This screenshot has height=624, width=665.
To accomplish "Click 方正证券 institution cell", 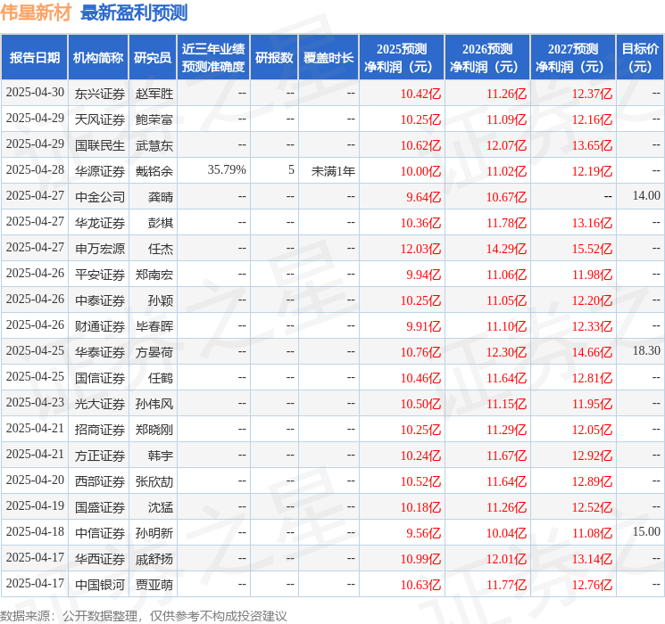I will coord(100,456).
